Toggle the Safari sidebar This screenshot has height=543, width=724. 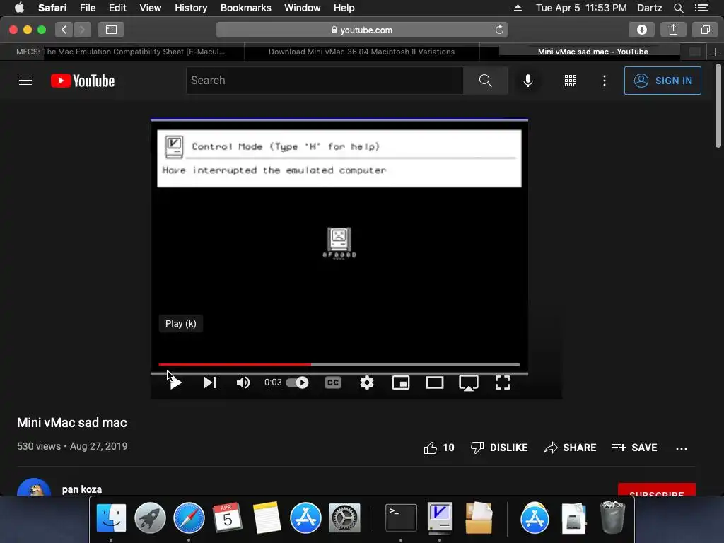(x=111, y=30)
